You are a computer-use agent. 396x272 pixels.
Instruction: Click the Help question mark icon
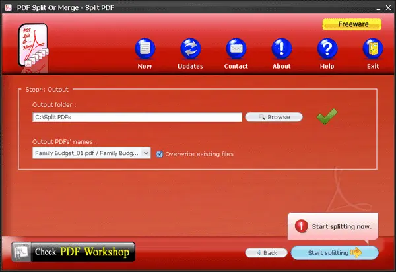click(x=327, y=48)
